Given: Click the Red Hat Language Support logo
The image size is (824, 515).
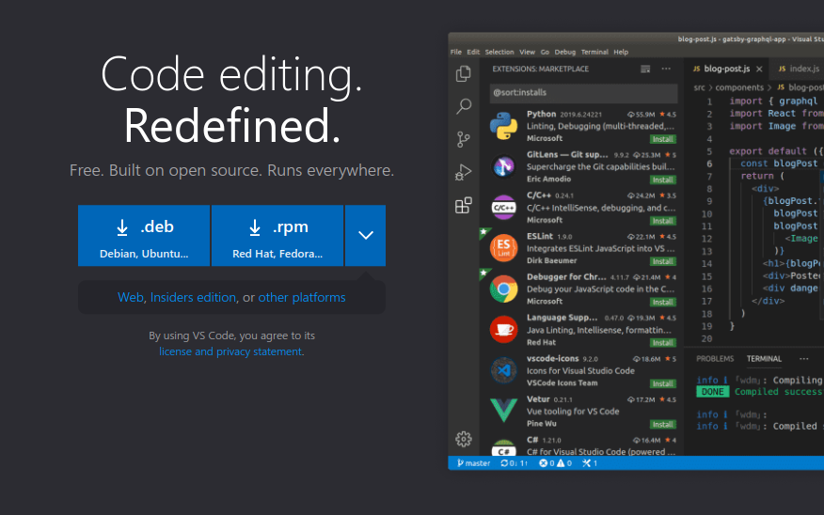Looking at the screenshot, I should click(503, 329).
